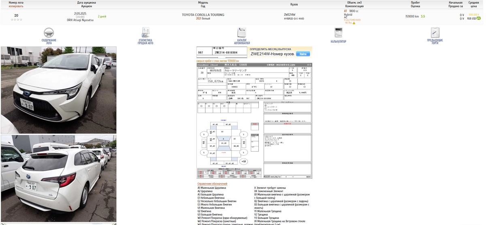The image size is (486, 225).
Task: Click the '2021 белый' year and color text
Action: pos(203,19)
